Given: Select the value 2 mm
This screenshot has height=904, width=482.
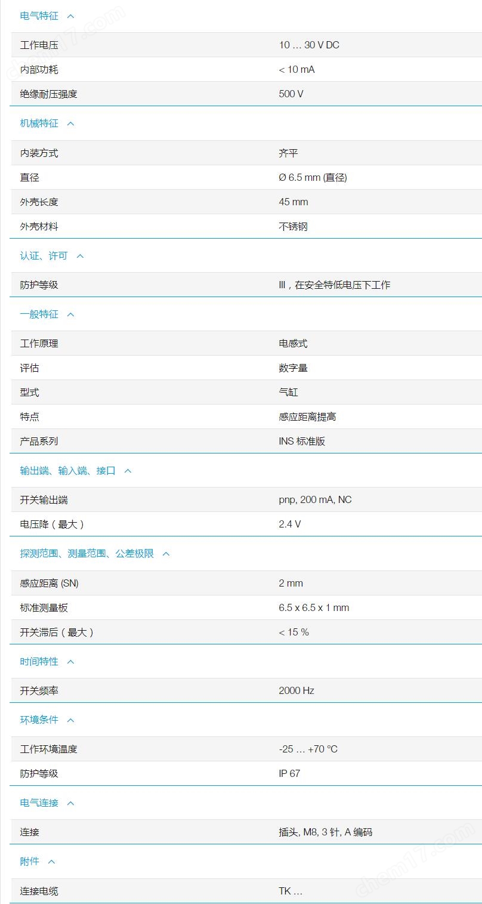Looking at the screenshot, I should tap(291, 584).
